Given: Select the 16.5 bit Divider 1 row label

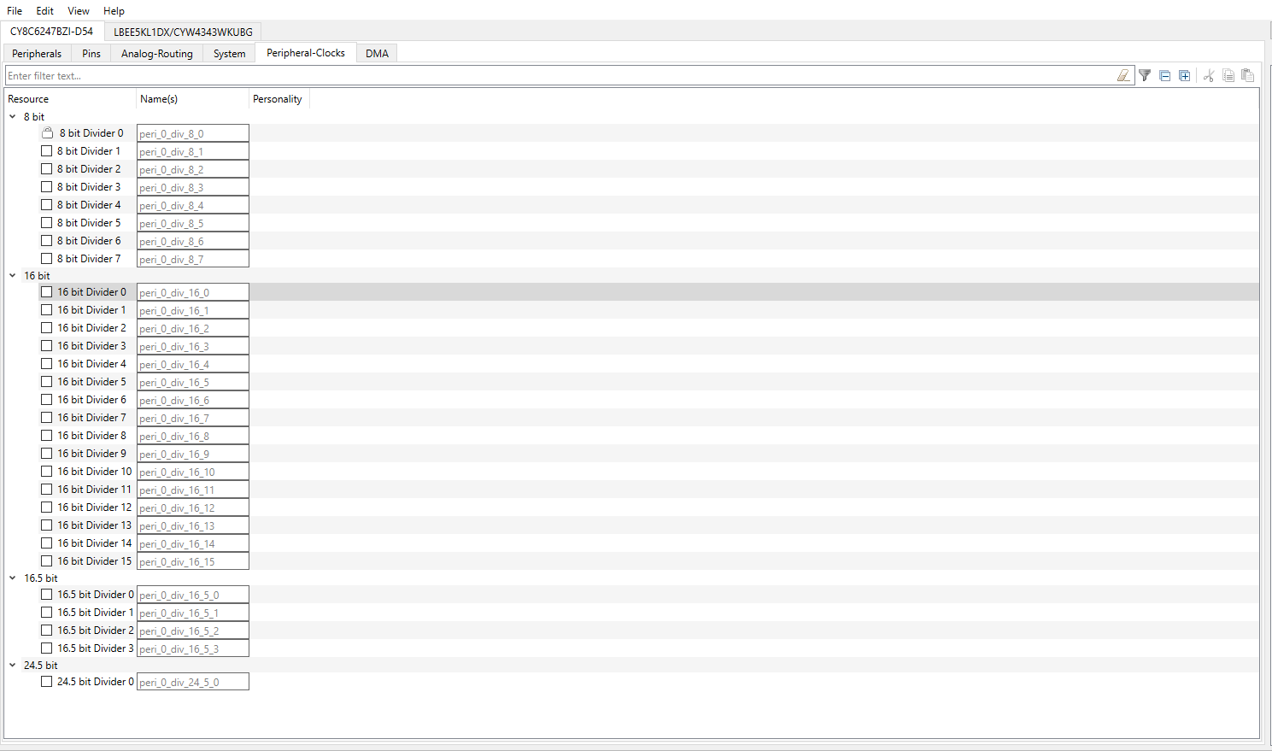Looking at the screenshot, I should click(96, 612).
